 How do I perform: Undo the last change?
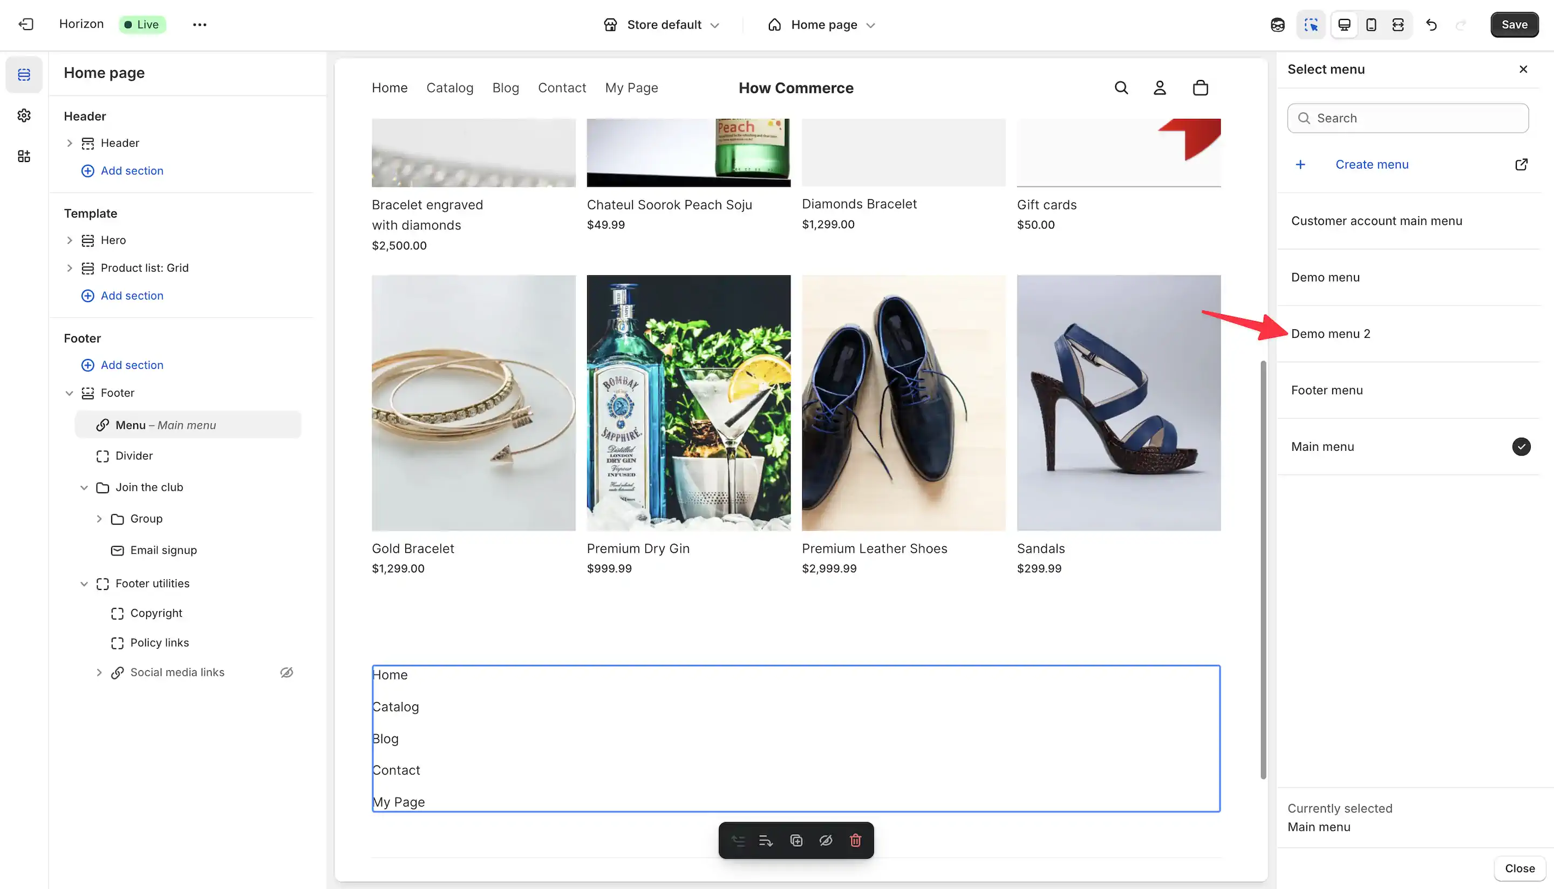click(1432, 24)
